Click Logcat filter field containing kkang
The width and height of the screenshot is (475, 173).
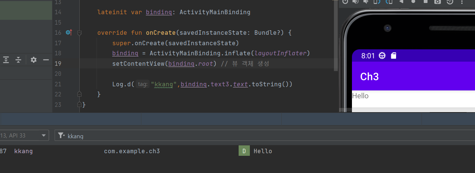265,136
